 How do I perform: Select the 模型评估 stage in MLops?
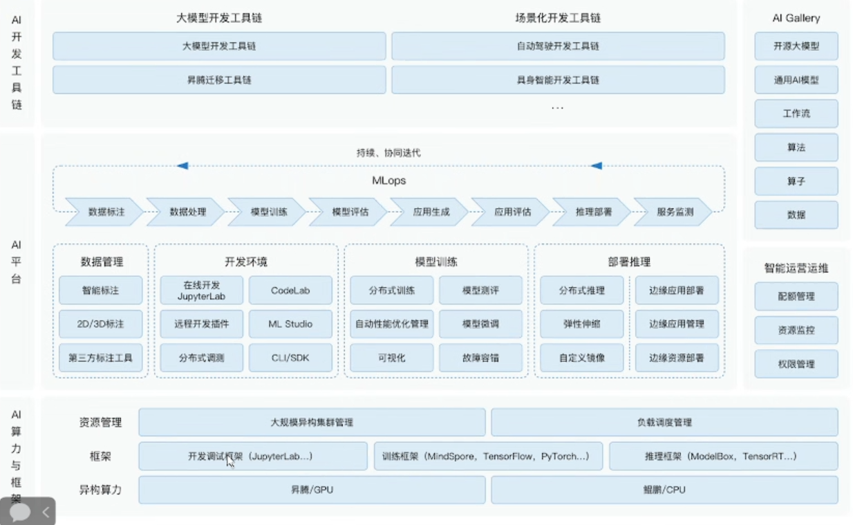(x=348, y=212)
